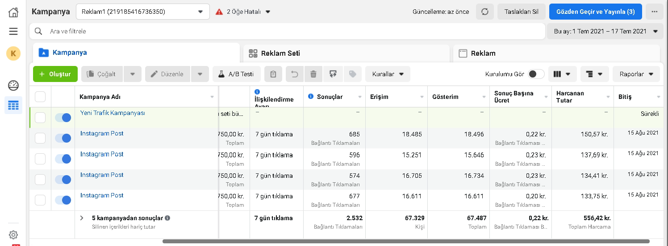Open the account overview gauge icon
Viewport: 668px width, 246px height.
coord(13,86)
